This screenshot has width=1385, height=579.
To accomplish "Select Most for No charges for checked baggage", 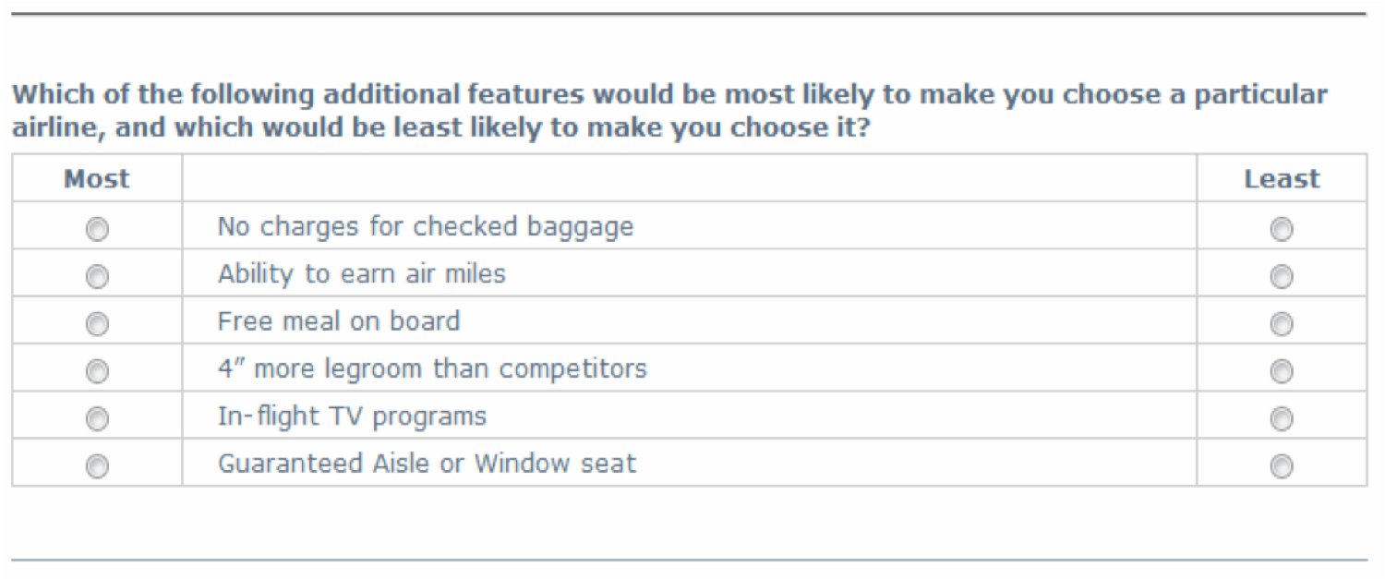I will click(x=97, y=229).
